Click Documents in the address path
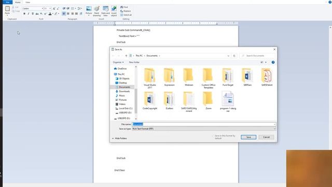Screen dimensions: 332x187 (x=152, y=56)
